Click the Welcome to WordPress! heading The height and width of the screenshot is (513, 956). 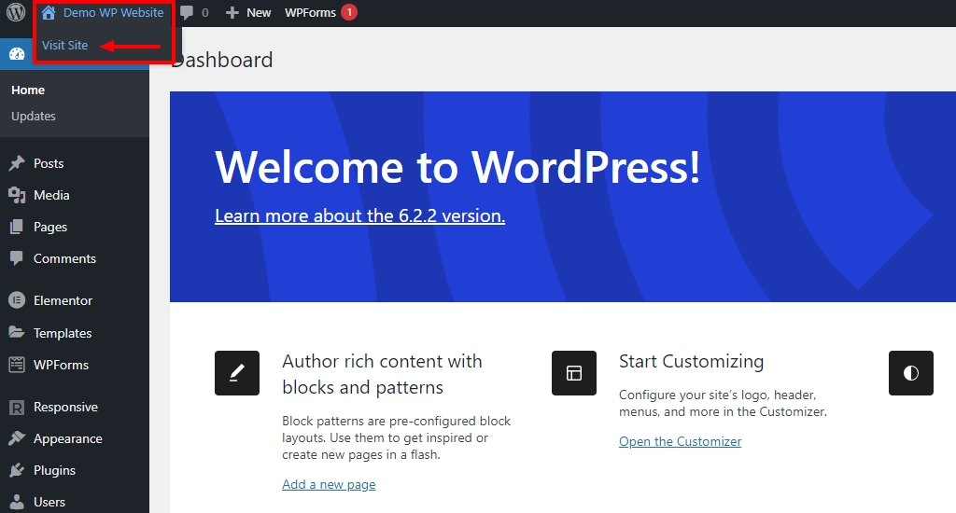[457, 167]
